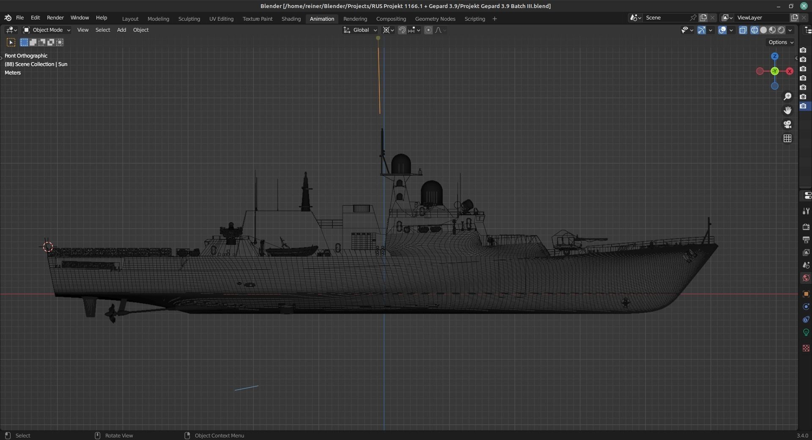Toggle viewport overlays
This screenshot has width=812, height=440.
(722, 30)
